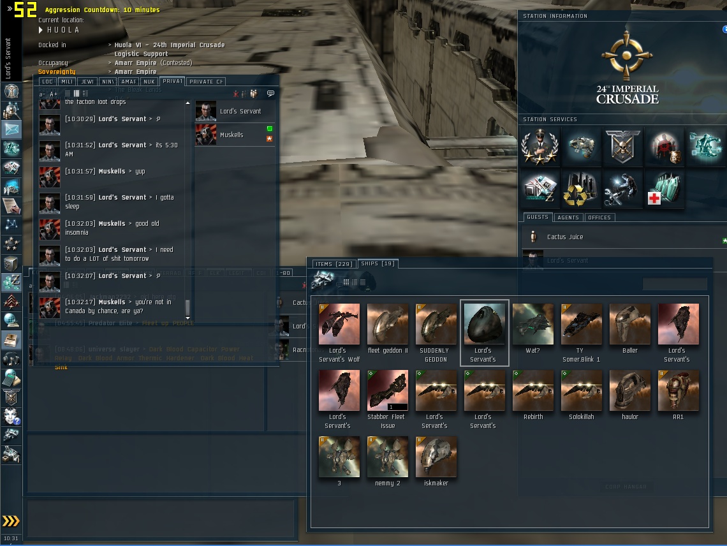Select the third compact chat view mode
This screenshot has height=546, width=727.
pos(85,94)
